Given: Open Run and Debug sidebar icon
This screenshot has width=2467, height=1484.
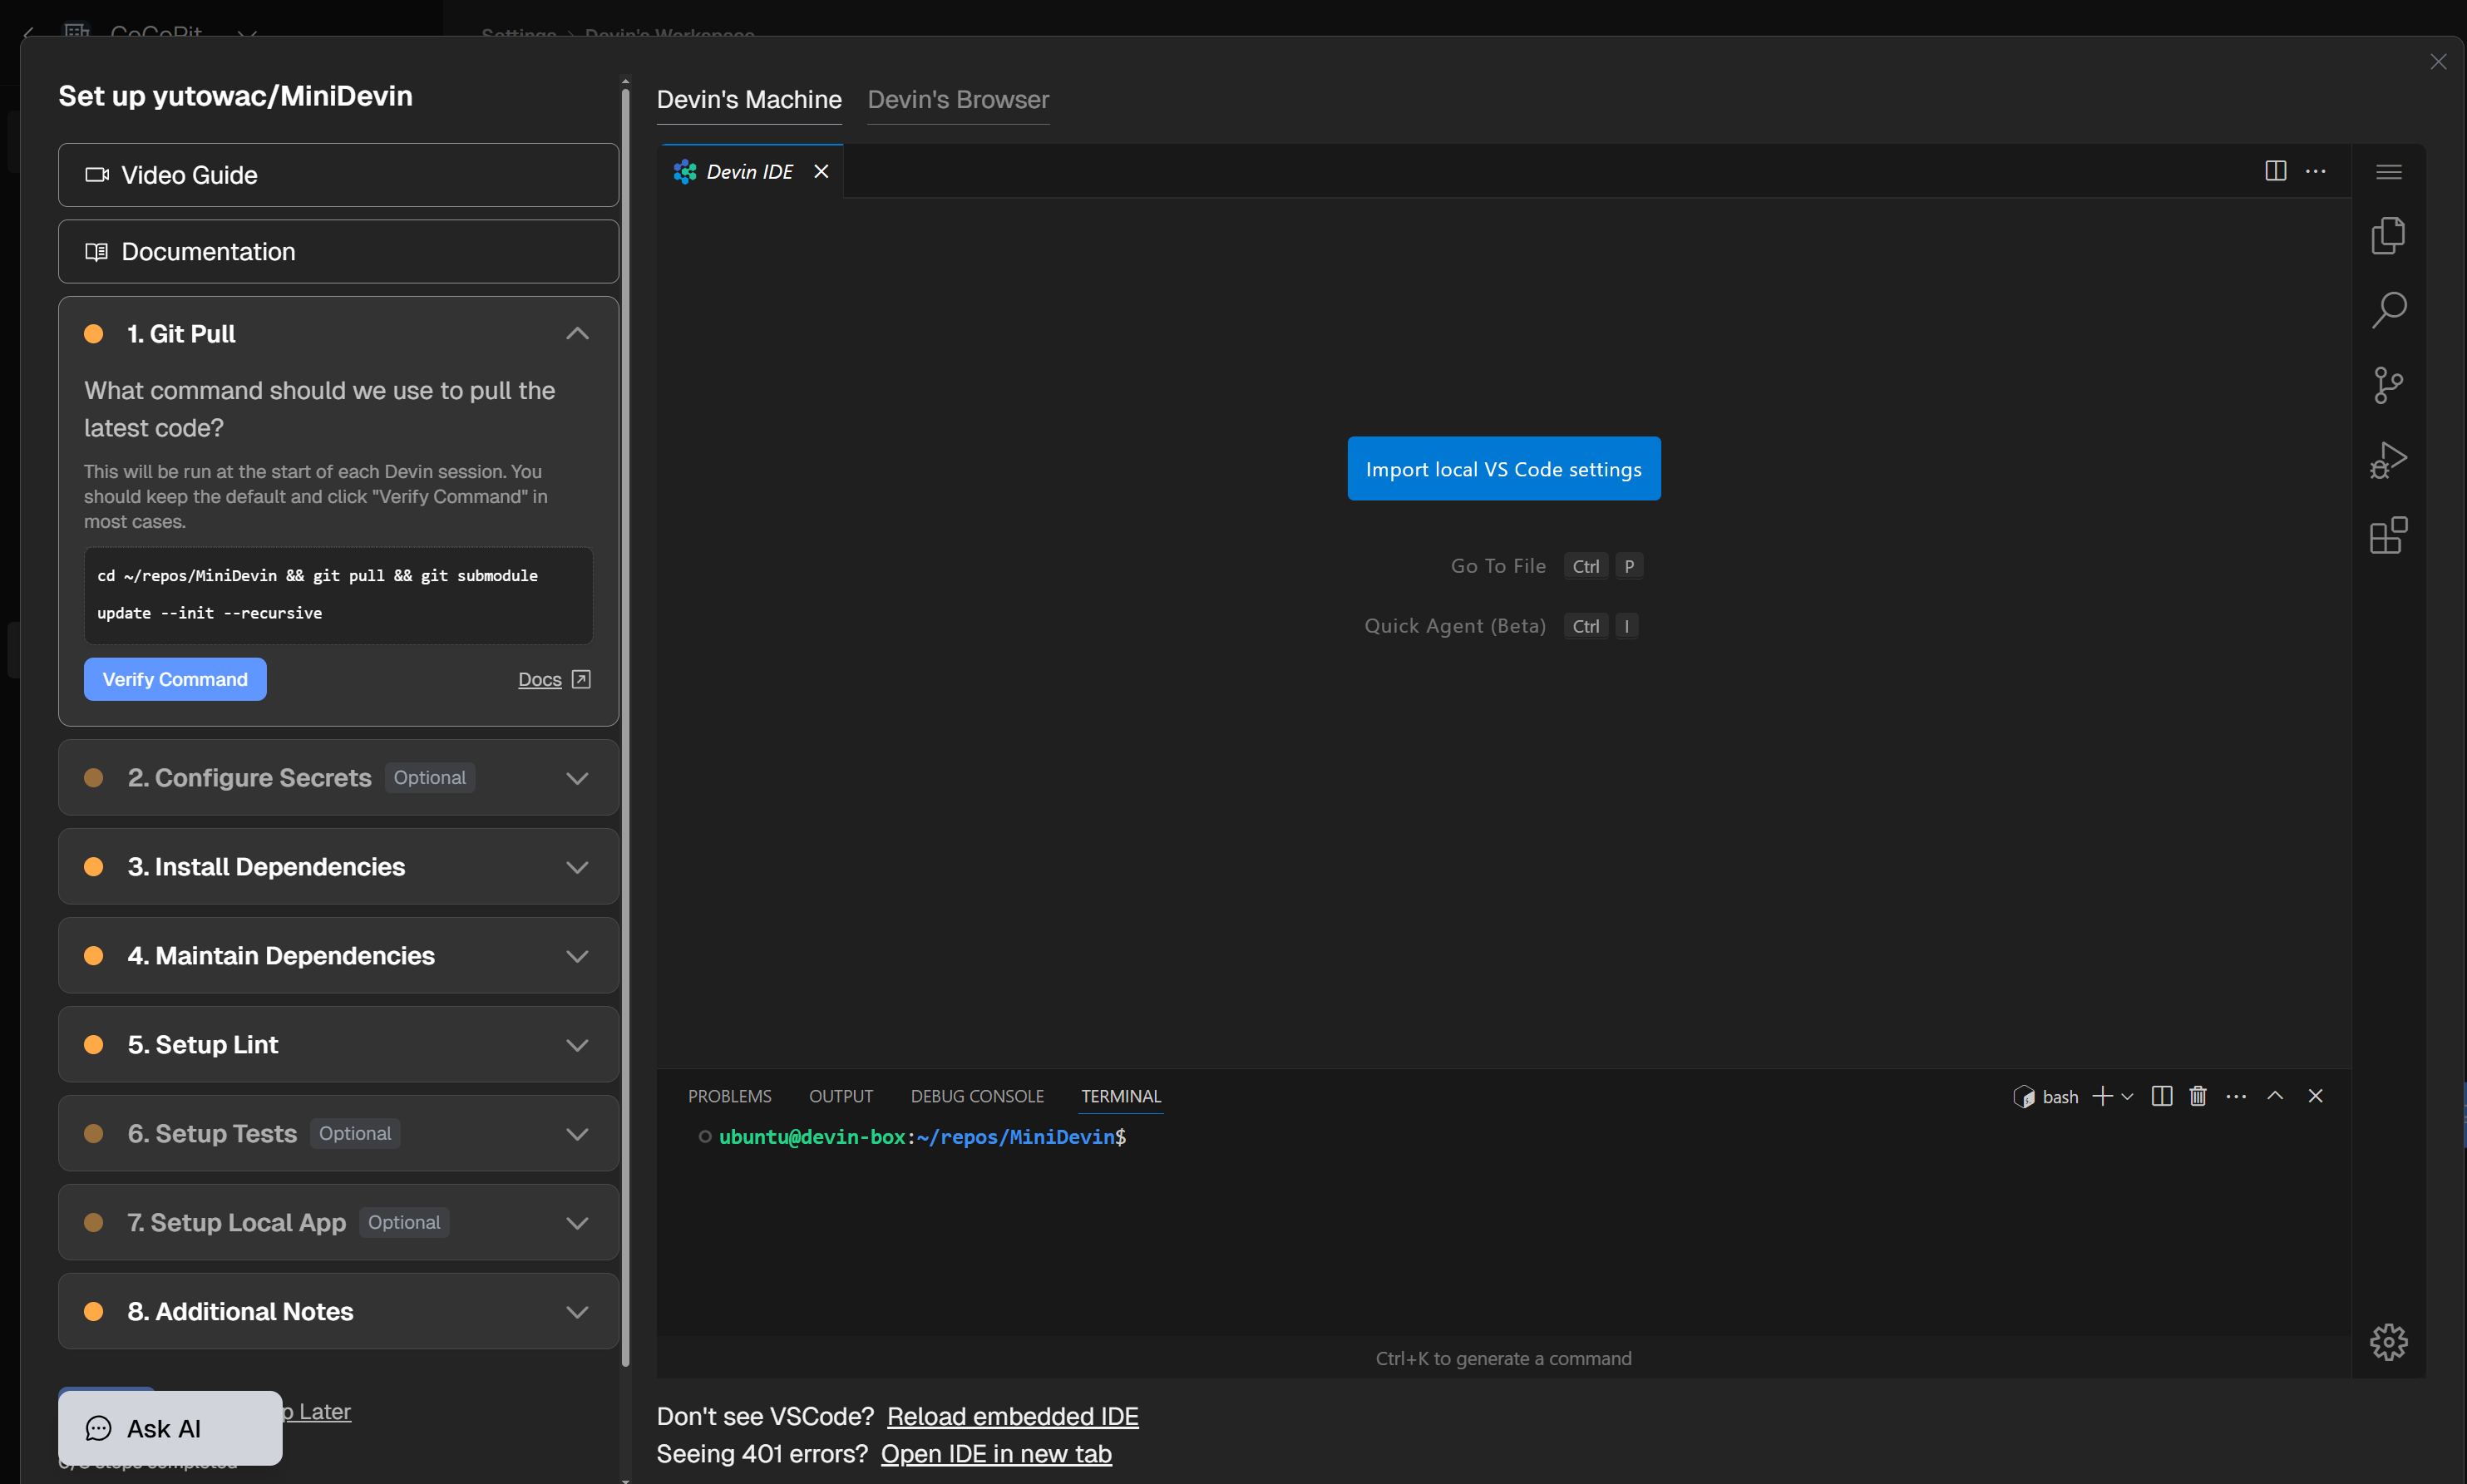Looking at the screenshot, I should tap(2388, 461).
